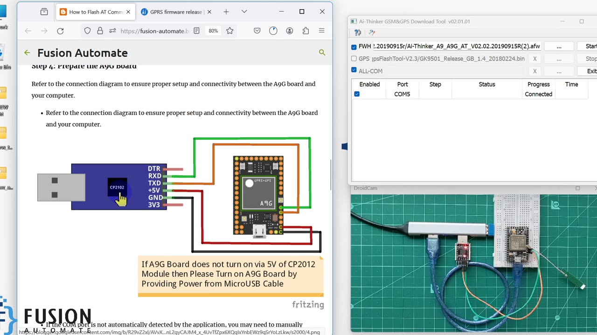The height and width of the screenshot is (335, 597).
Task: Open zoom level 80% indicator
Action: click(213, 31)
